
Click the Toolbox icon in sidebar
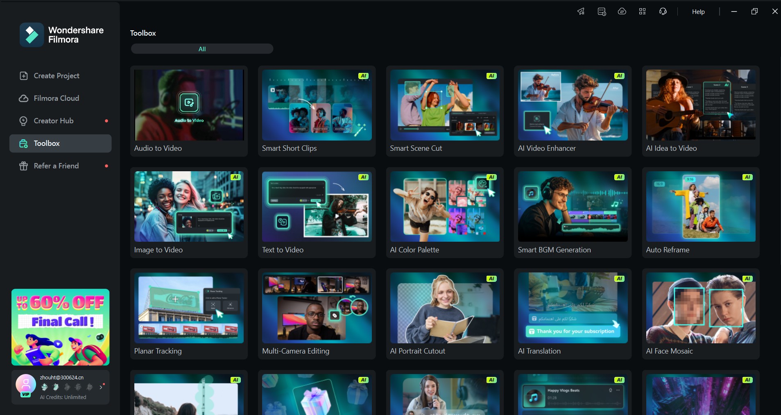(24, 143)
